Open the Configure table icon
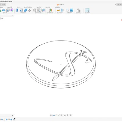The image size is (122, 122). click(x=39, y=10)
